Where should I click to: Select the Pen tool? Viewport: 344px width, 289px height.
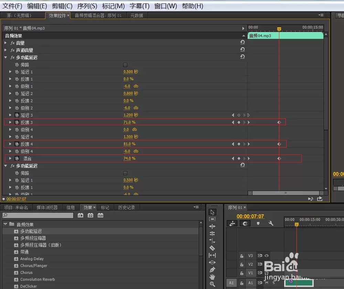(x=212, y=269)
